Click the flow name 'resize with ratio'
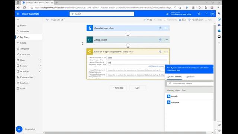The image size is (238, 134). [58, 20]
